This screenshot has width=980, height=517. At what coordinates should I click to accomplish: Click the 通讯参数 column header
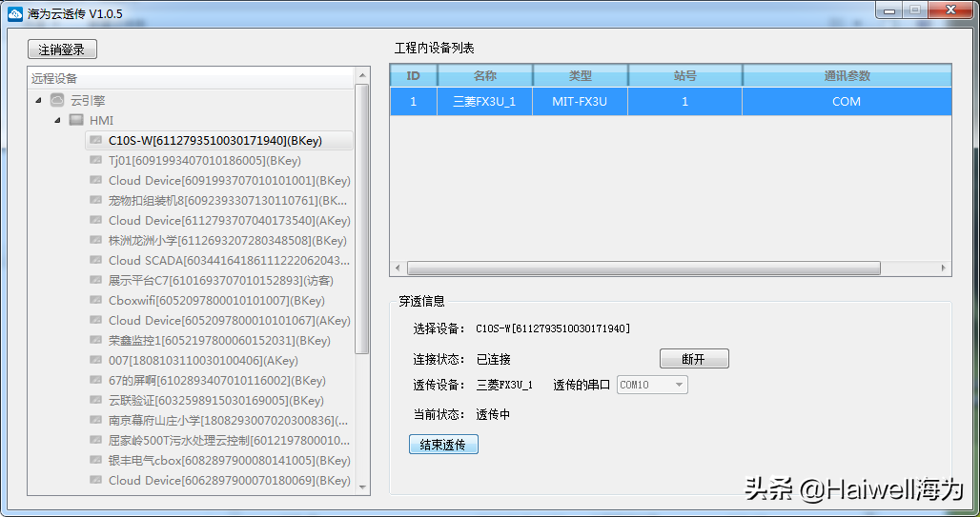pos(847,76)
